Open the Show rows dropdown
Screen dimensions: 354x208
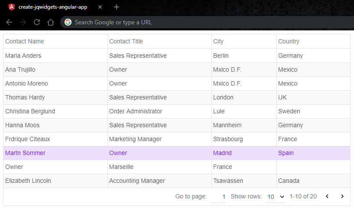(x=276, y=197)
